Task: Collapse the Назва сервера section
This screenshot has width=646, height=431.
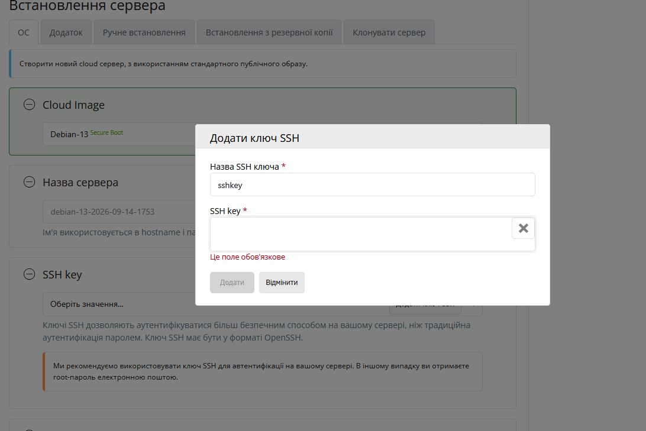Action: pyautogui.click(x=29, y=182)
